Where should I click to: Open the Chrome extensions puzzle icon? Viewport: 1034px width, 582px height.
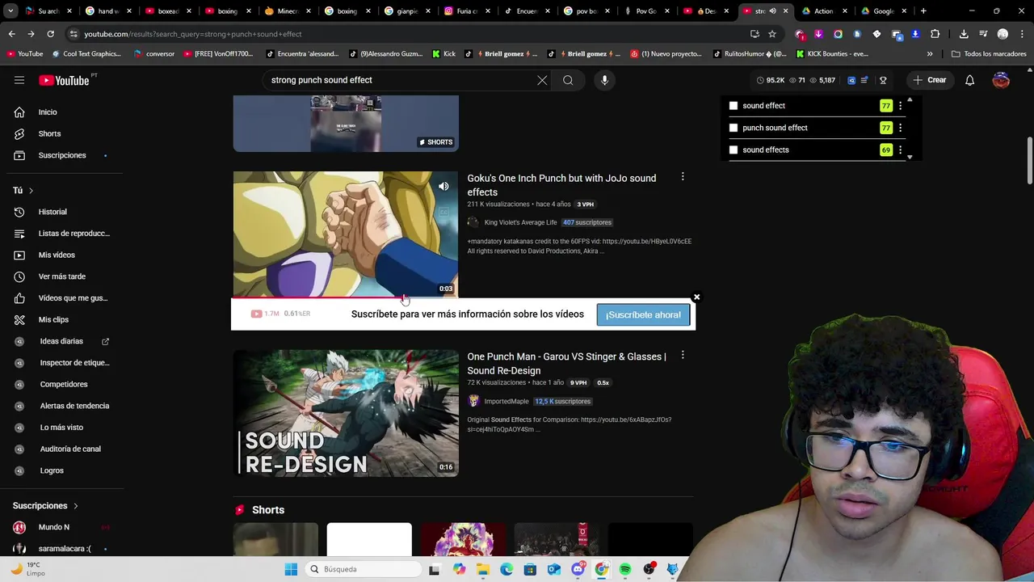click(x=935, y=34)
